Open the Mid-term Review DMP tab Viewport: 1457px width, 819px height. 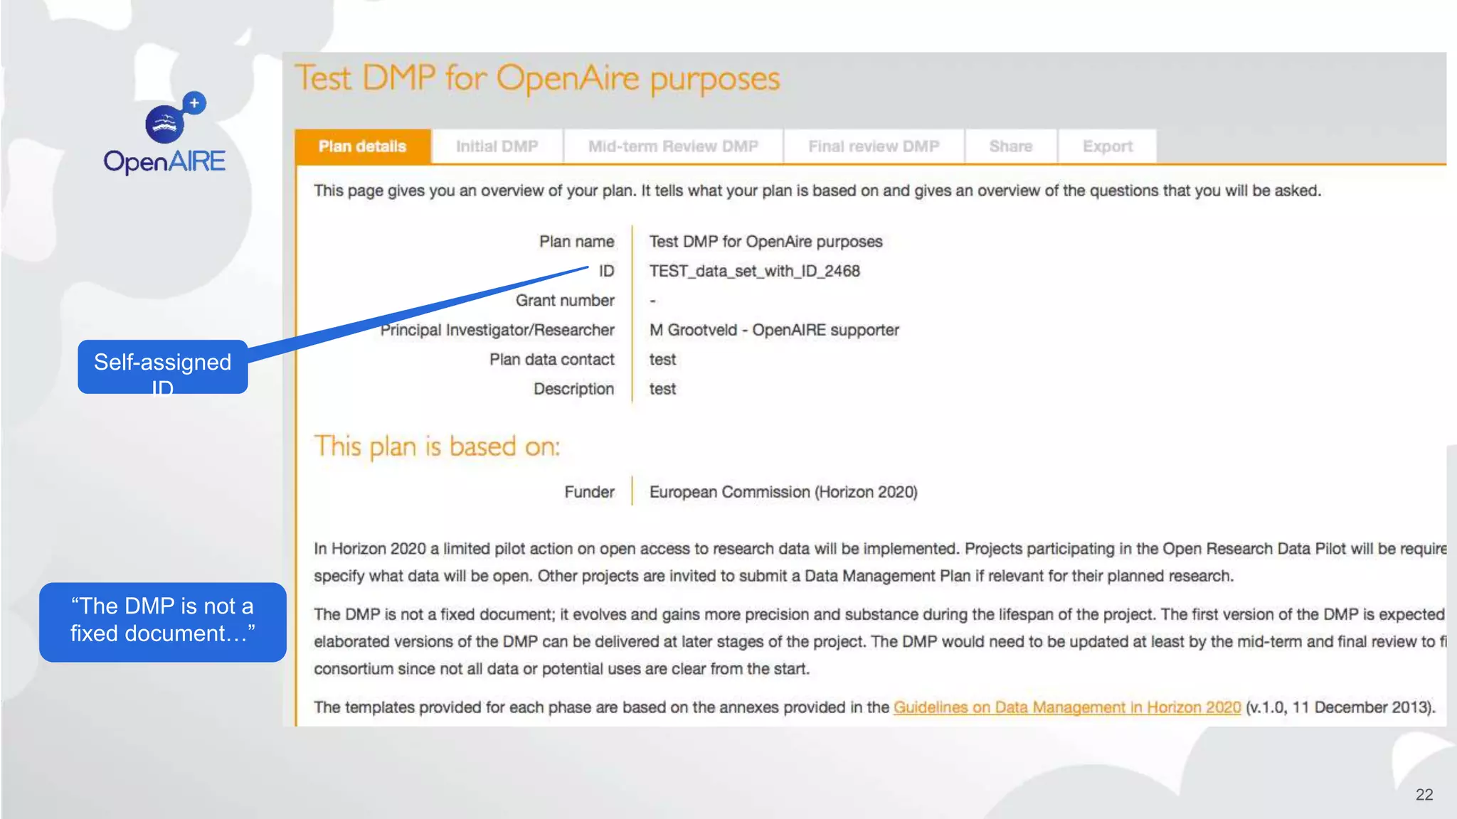click(x=673, y=146)
